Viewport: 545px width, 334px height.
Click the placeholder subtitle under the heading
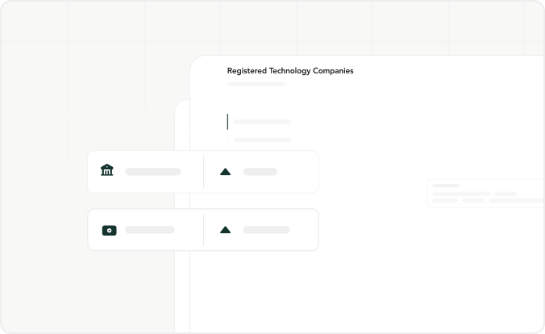[256, 84]
